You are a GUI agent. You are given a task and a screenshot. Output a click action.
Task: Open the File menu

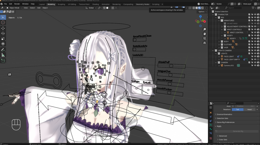(5, 4)
